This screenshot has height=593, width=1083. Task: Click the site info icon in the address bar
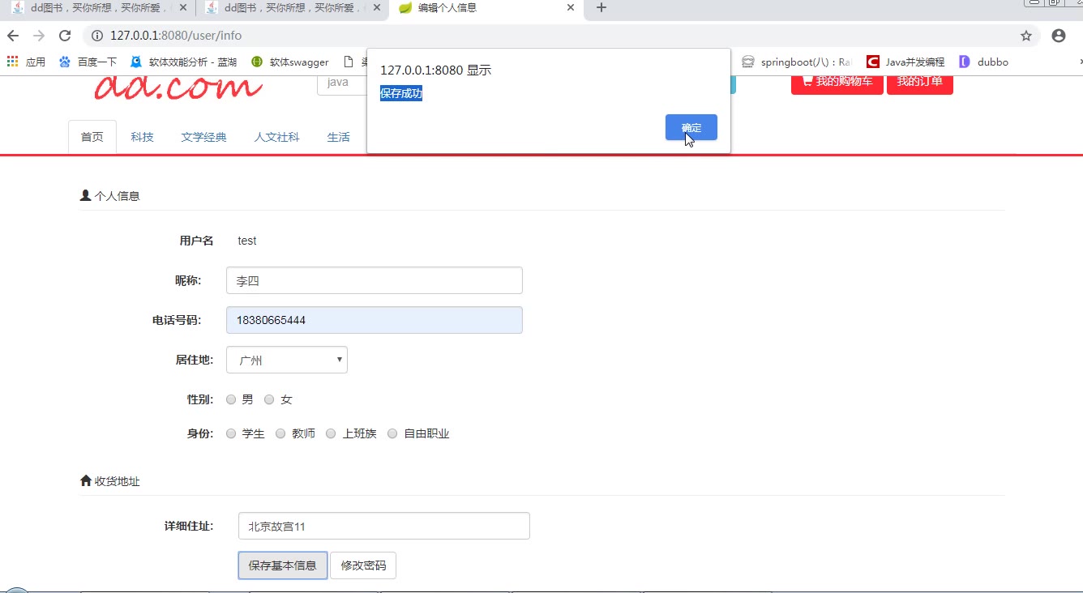(x=97, y=36)
